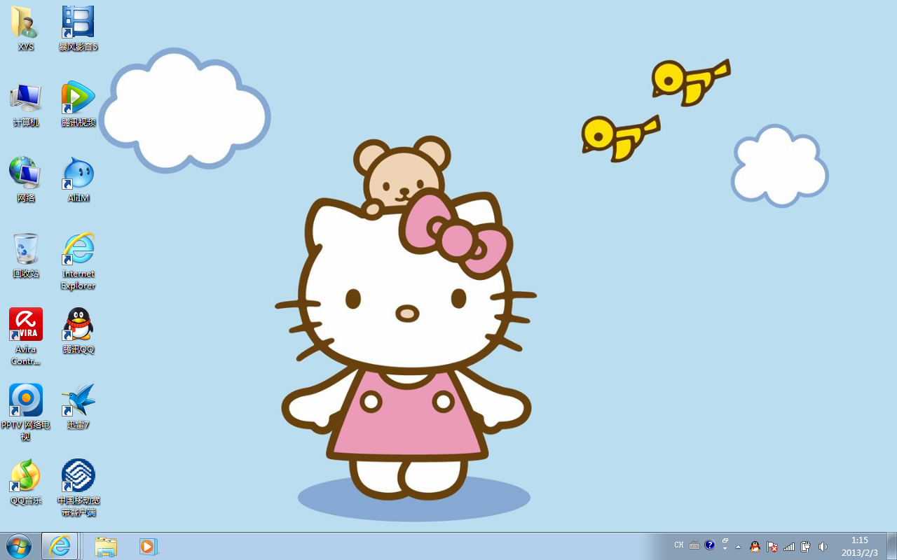Click the QQ音乐 desktop shortcut
The width and height of the screenshot is (897, 560).
(x=26, y=482)
